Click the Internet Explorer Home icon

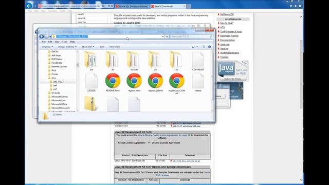291,6
